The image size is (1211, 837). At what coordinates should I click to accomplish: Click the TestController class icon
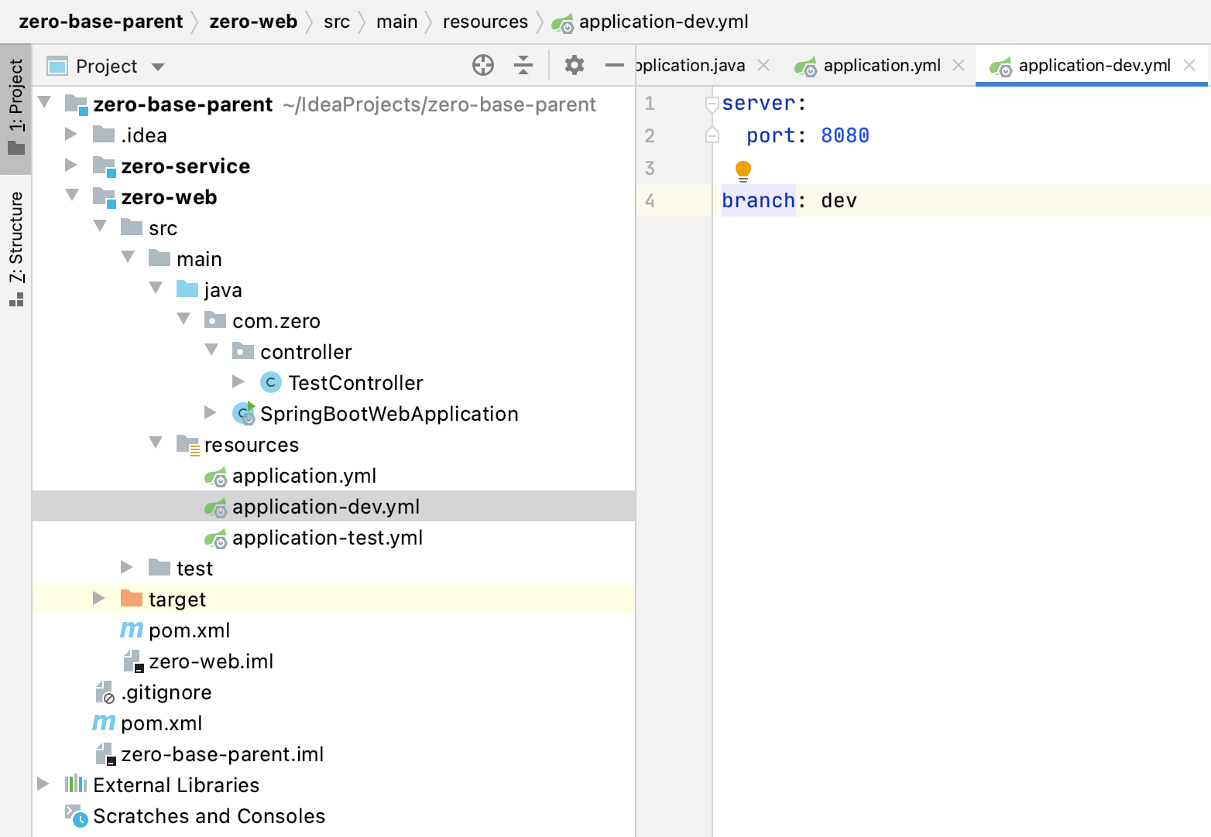271,382
